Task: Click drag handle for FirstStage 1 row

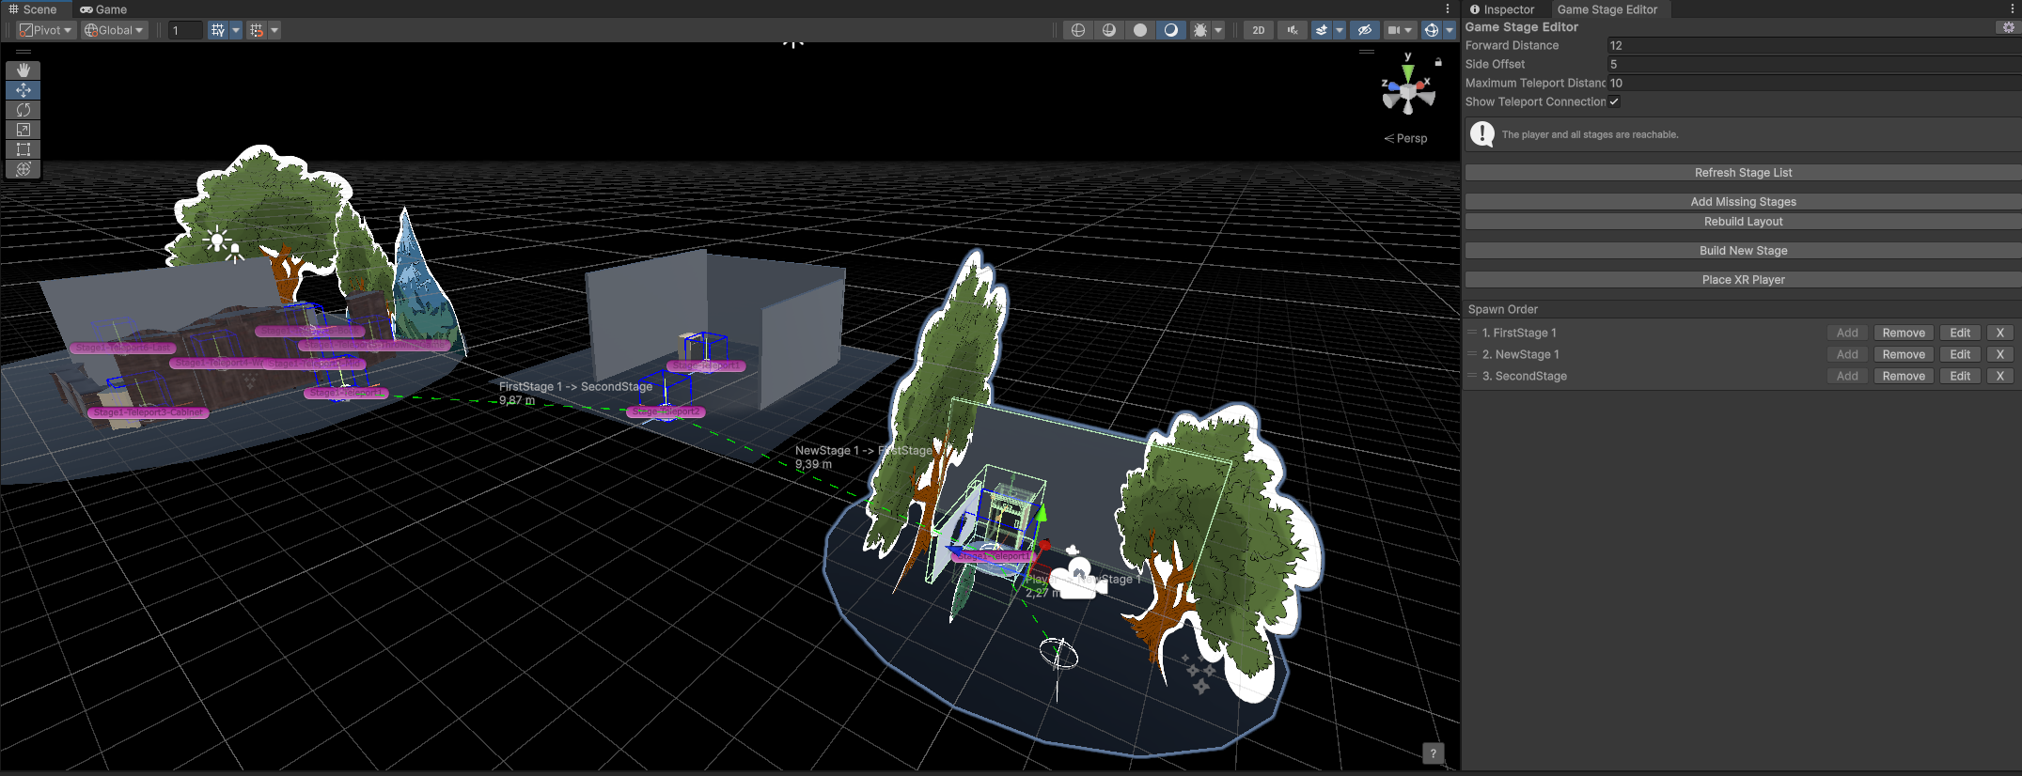Action: click(x=1472, y=333)
